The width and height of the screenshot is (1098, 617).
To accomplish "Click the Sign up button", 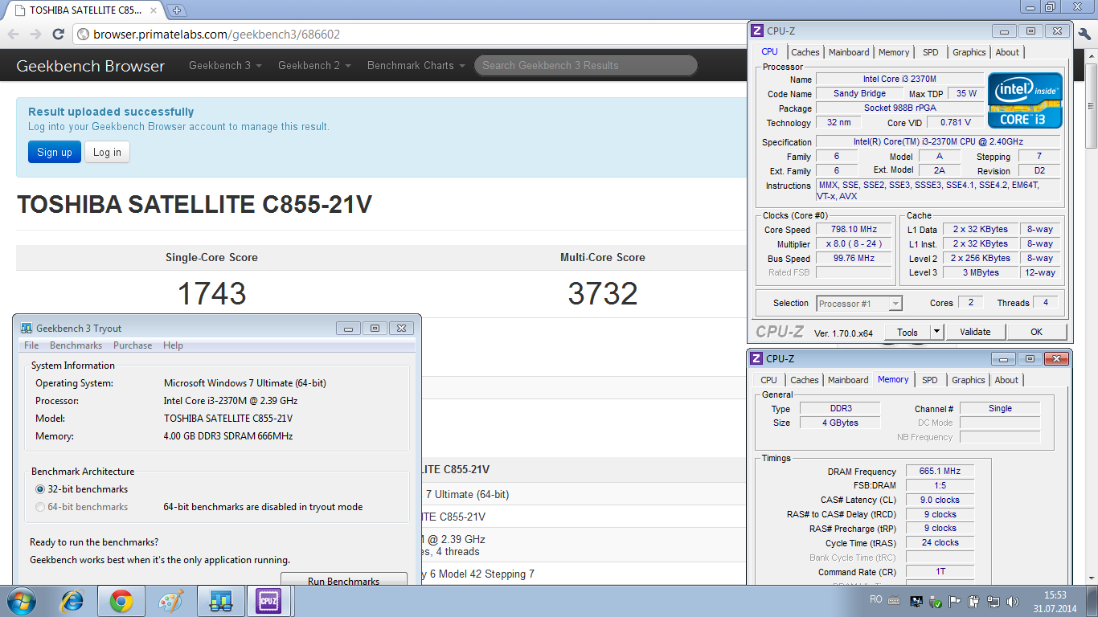I will (55, 152).
